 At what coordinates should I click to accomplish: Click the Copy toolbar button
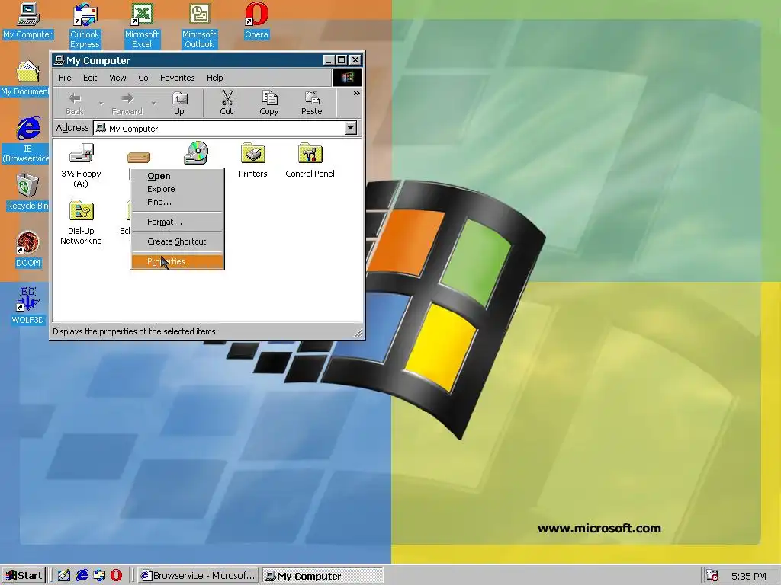pyautogui.click(x=269, y=104)
